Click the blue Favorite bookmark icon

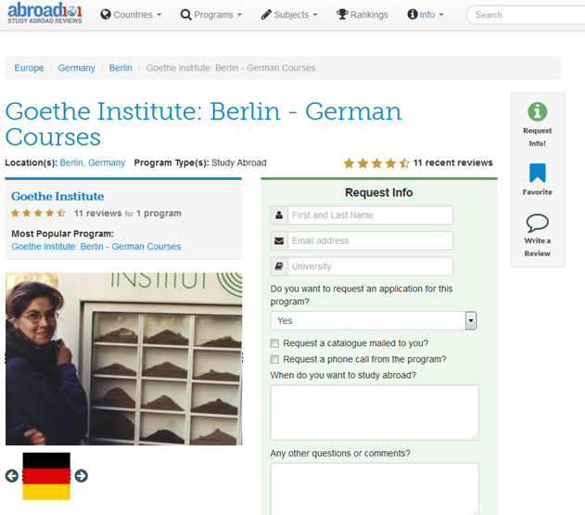click(x=537, y=173)
